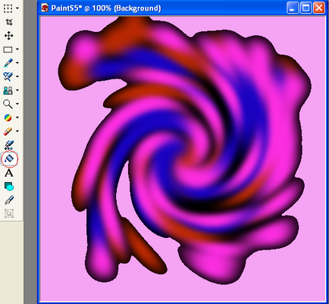329x304 pixels.
Task: Select the Preset Shape tool
Action: [x=9, y=186]
